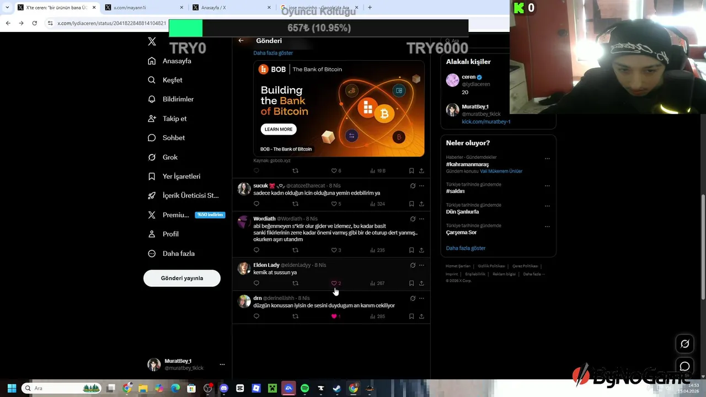This screenshot has height=397, width=706.
Task: Bookmark drn's comment
Action: (x=411, y=316)
